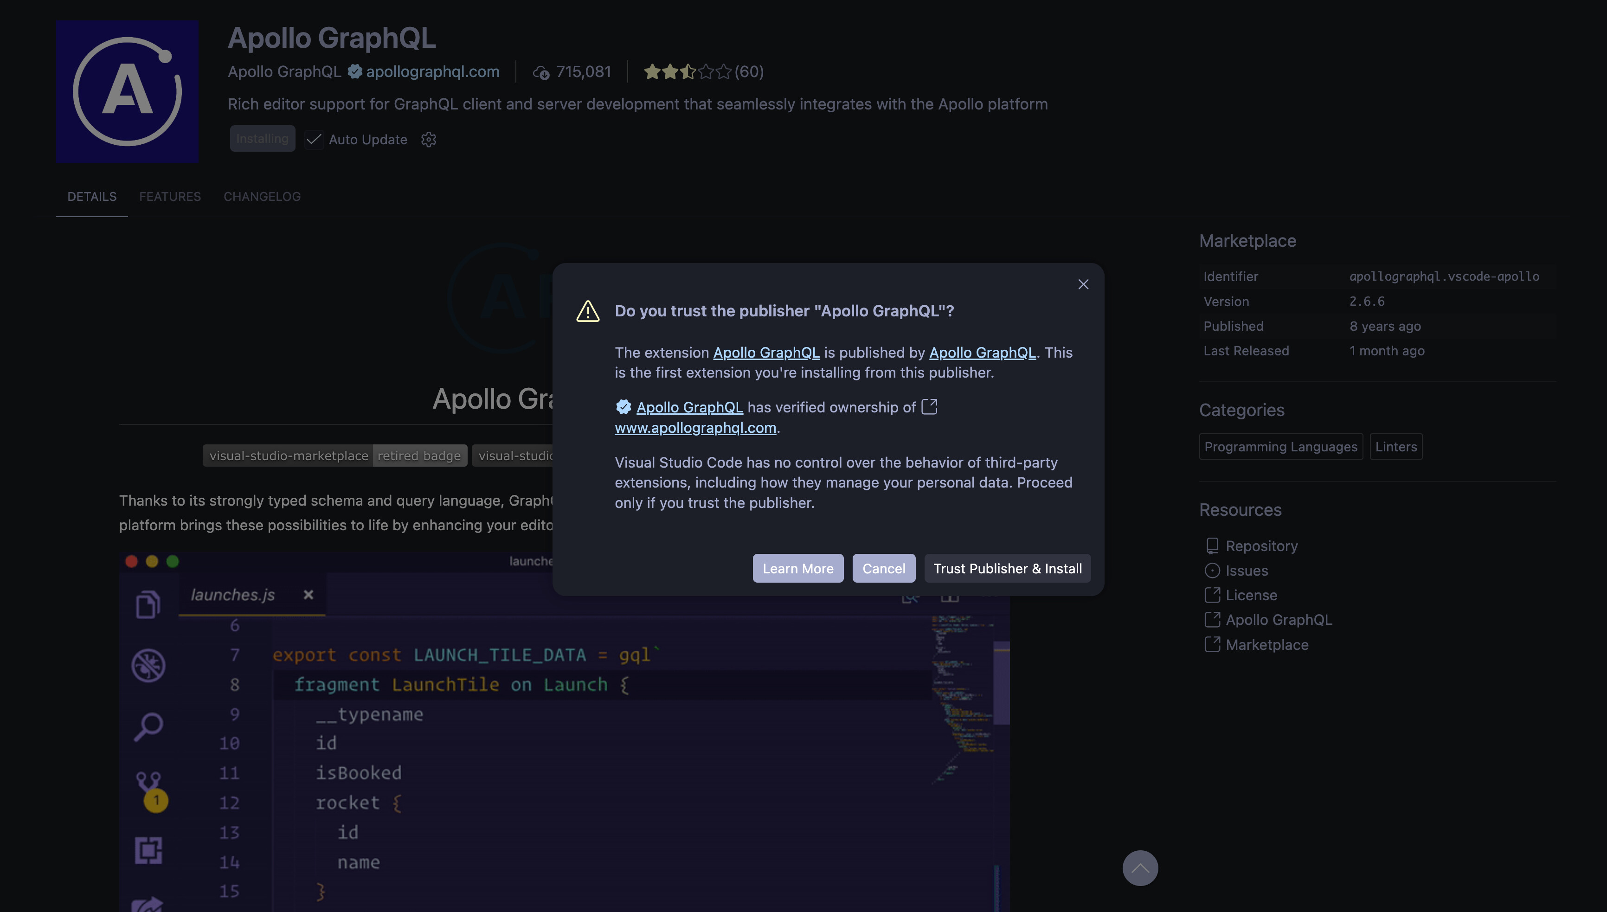Click the Apollo GraphQL publisher name
Image resolution: width=1607 pixels, height=912 pixels.
pos(284,71)
